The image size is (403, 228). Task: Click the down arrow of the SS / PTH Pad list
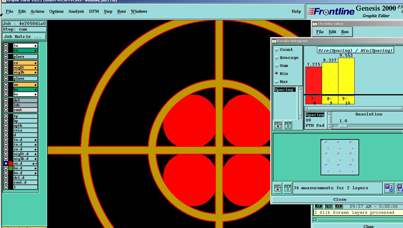[x=329, y=127]
